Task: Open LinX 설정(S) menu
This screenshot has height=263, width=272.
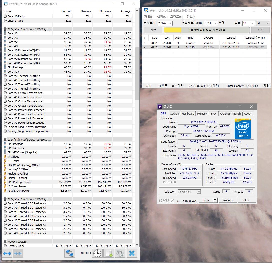Action: coord(162,17)
